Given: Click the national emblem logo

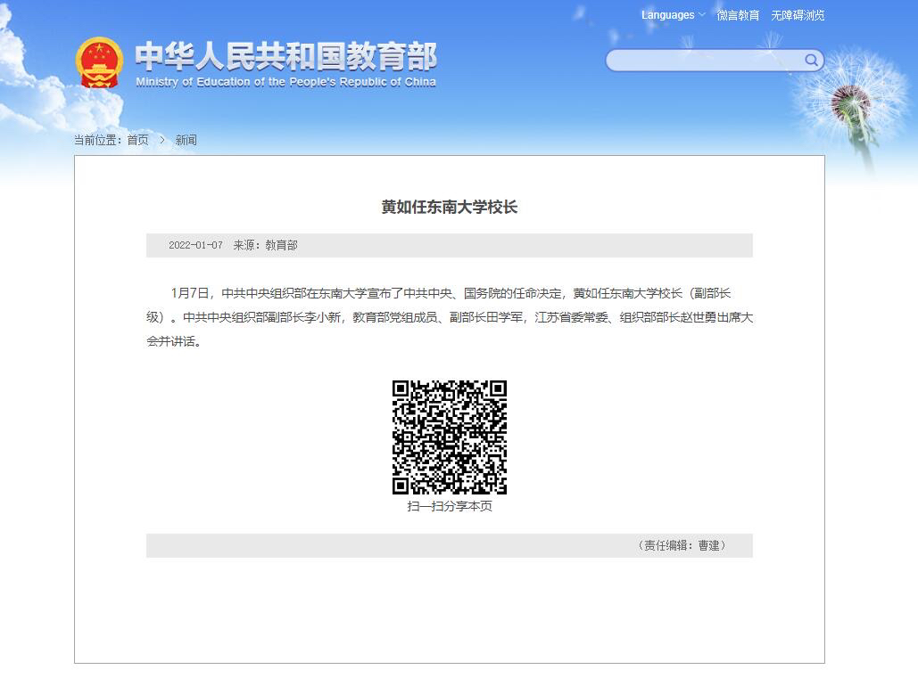Looking at the screenshot, I should [100, 62].
